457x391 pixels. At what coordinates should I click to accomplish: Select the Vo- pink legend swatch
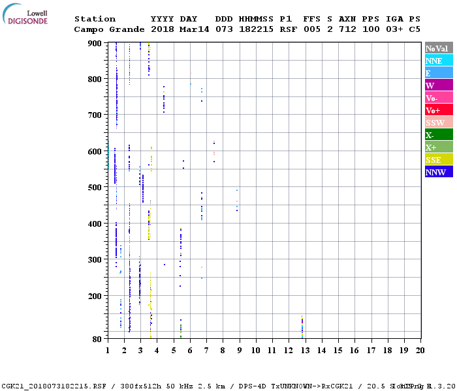(x=439, y=98)
